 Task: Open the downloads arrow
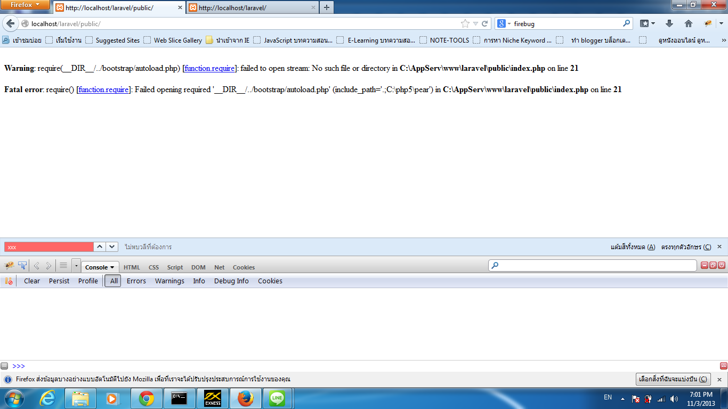669,23
